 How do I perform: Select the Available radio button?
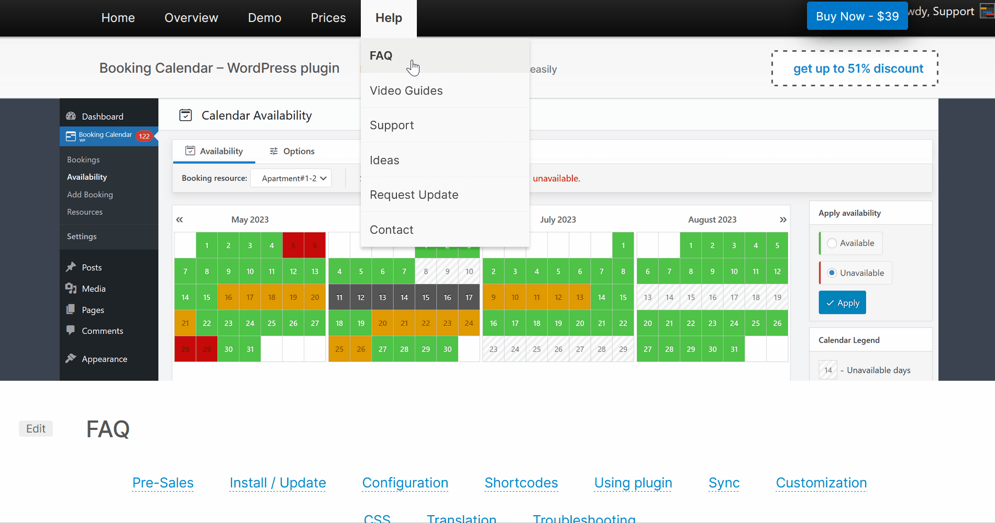tap(832, 243)
